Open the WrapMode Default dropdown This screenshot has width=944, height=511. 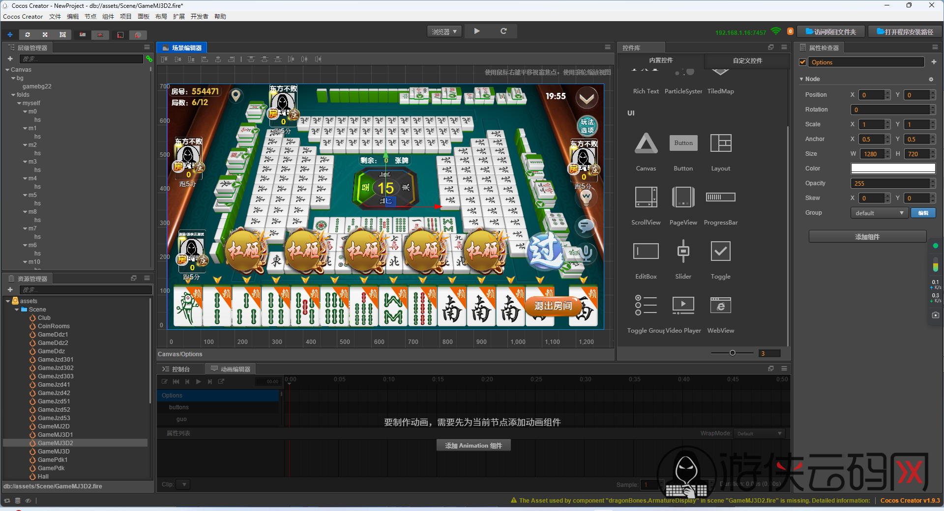(x=759, y=433)
